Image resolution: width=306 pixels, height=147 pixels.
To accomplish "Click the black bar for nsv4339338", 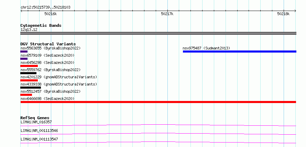I will [x=31, y=88].
